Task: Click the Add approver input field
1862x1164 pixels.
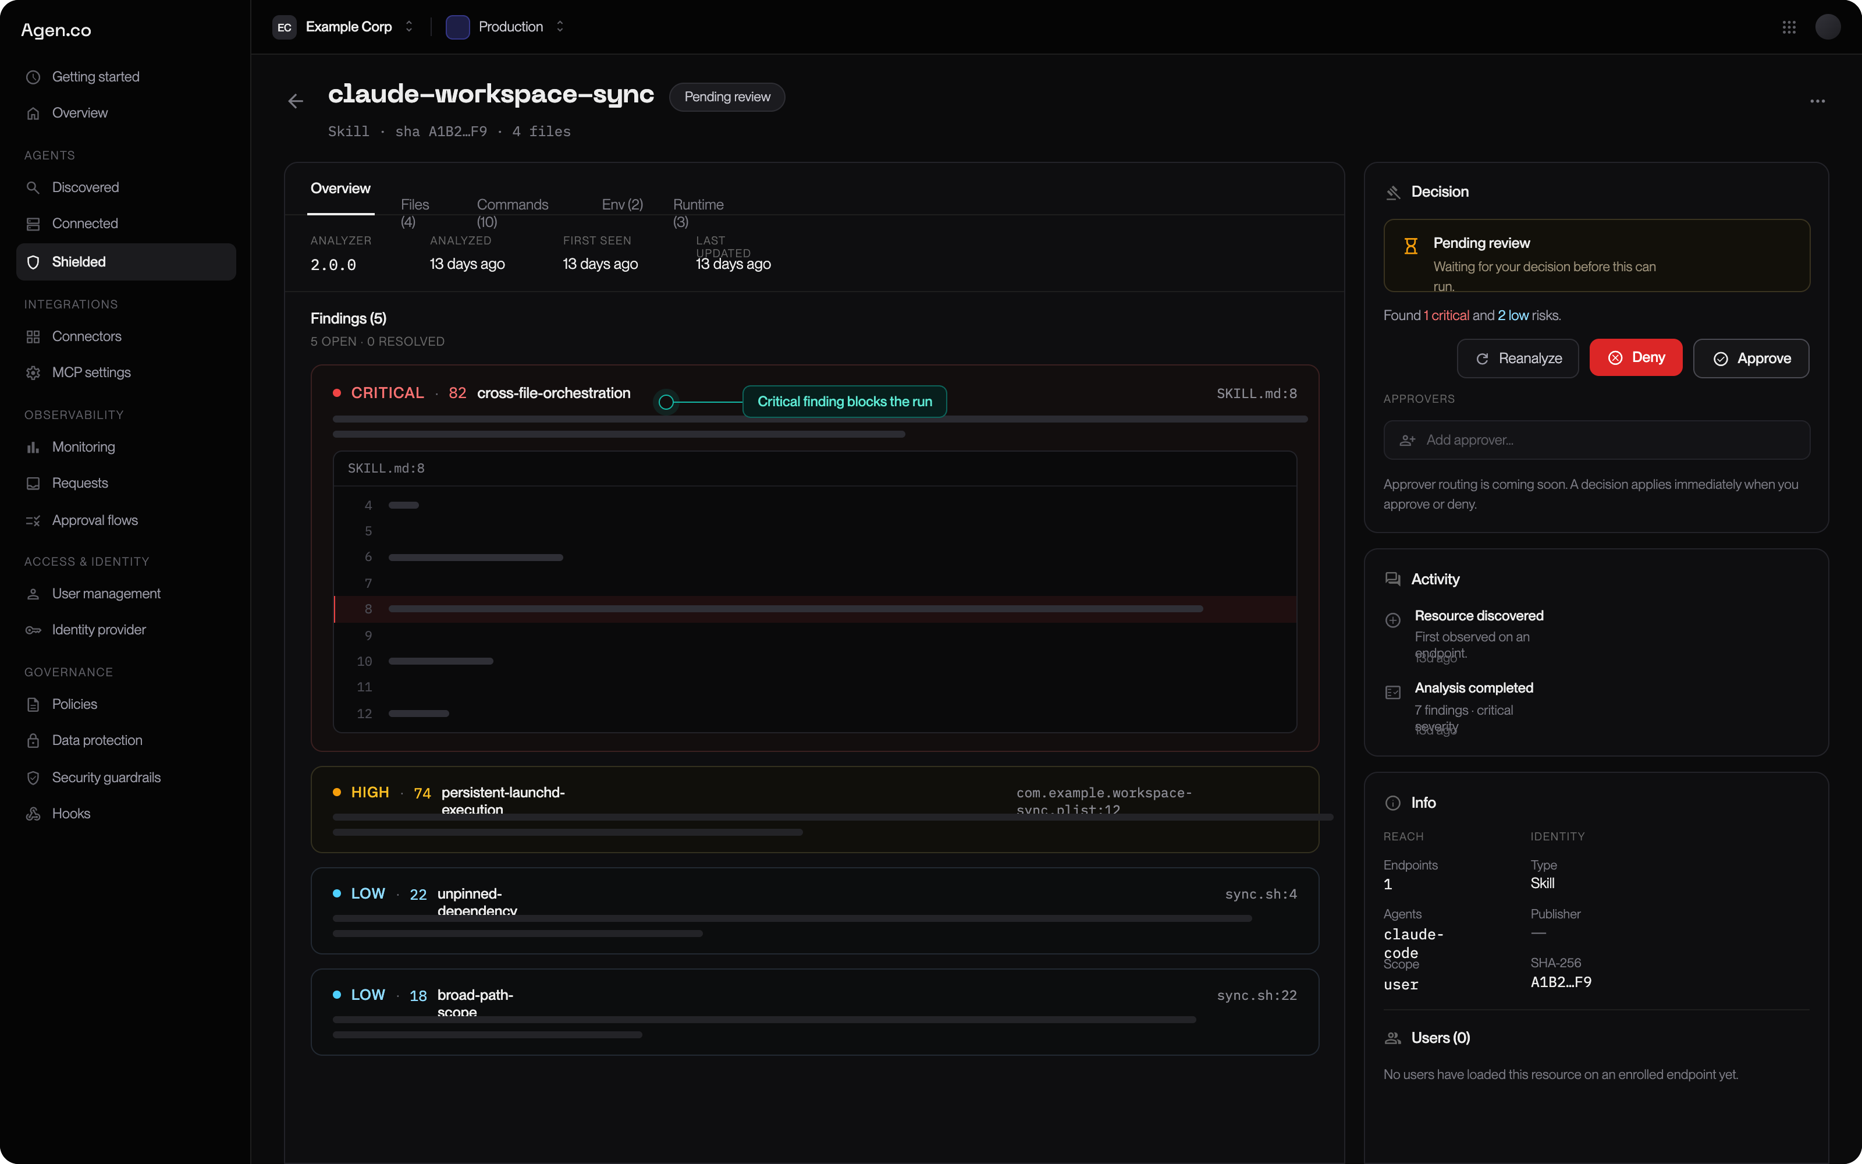Action: click(1597, 441)
